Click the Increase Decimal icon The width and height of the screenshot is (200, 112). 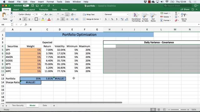pyautogui.click(x=122, y=19)
